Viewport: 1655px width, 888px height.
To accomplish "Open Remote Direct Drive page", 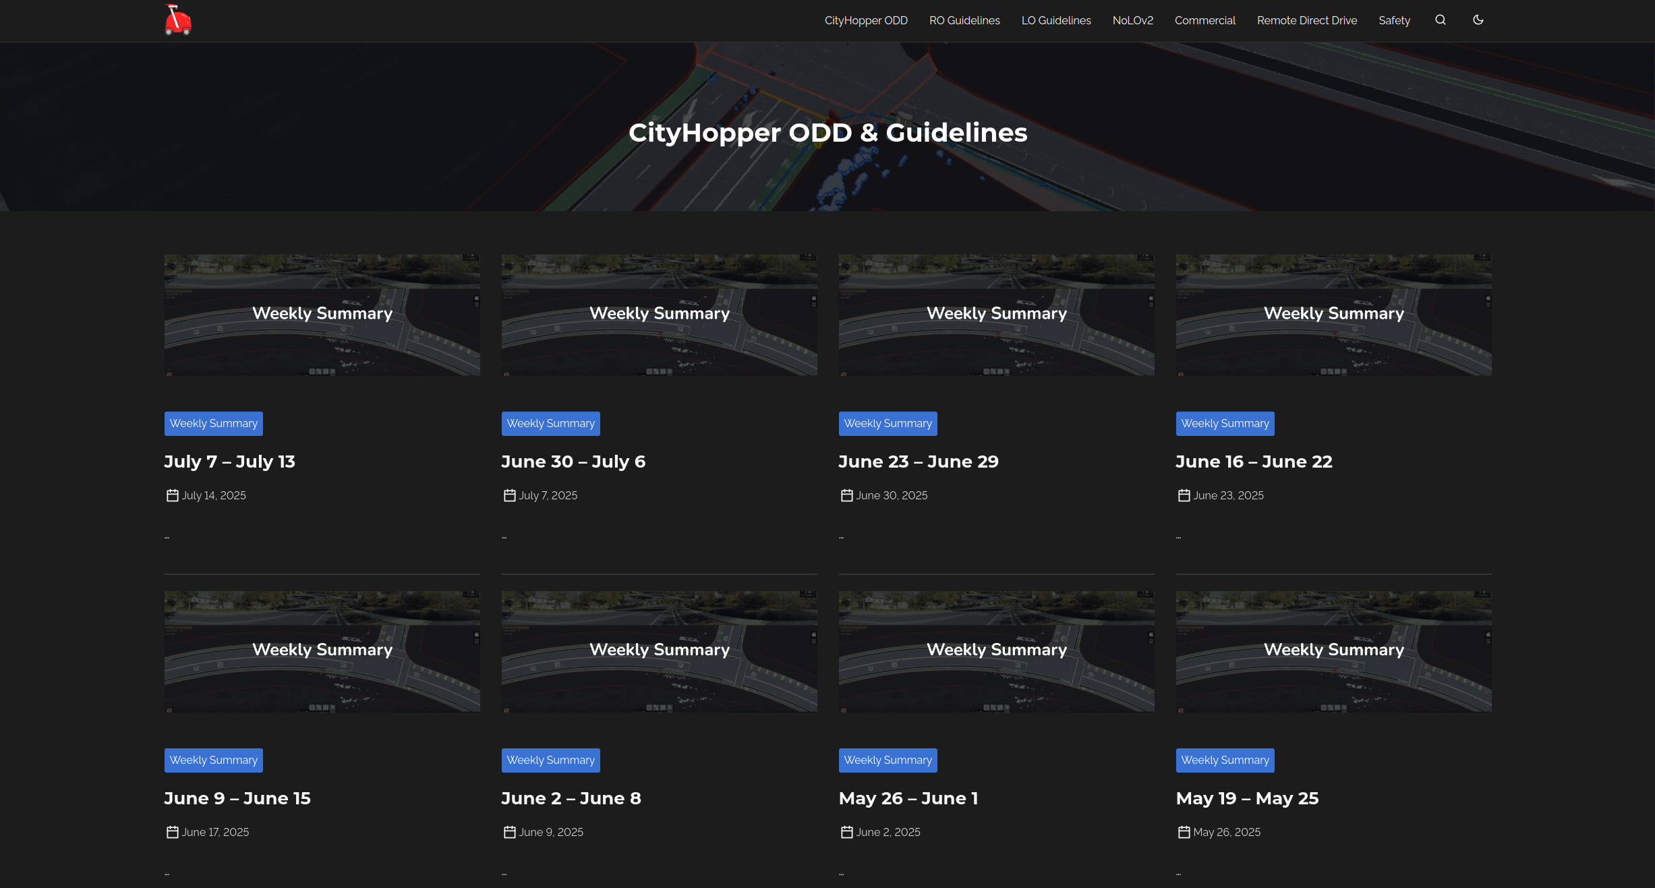I will click(x=1307, y=20).
